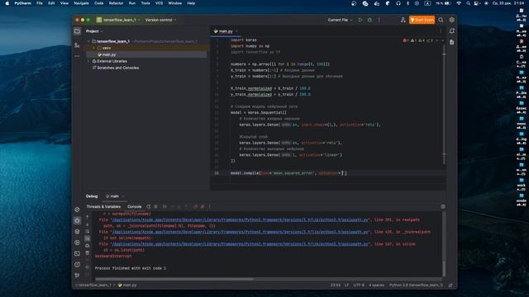Place cursor in model.compile code line

click(x=288, y=173)
